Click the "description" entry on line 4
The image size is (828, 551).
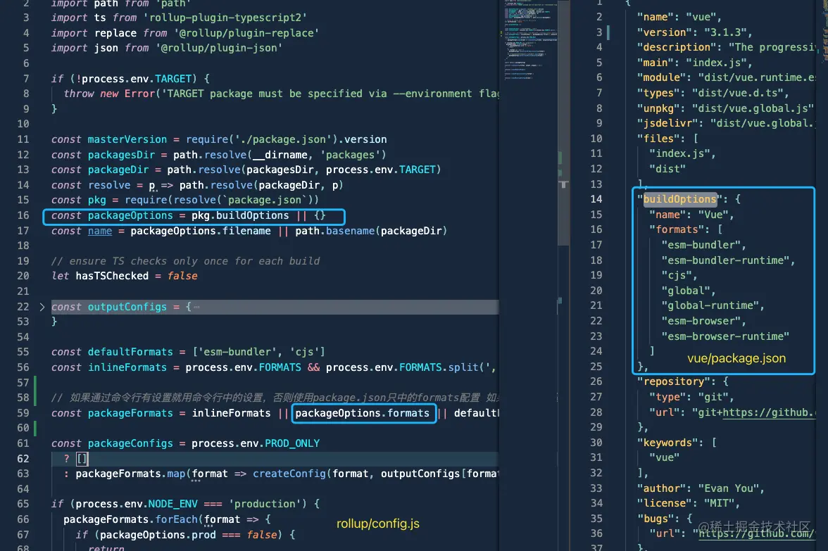[725, 48]
